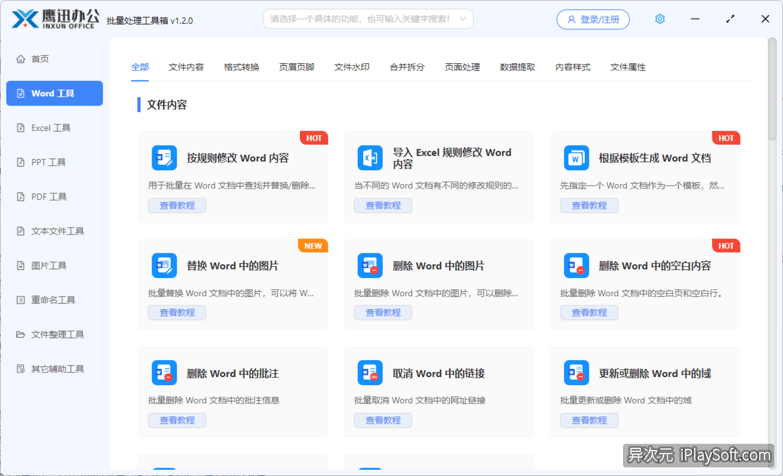This screenshot has width=783, height=476.
Task: Open 取消 Word 中的链接 title
Action: 439,373
